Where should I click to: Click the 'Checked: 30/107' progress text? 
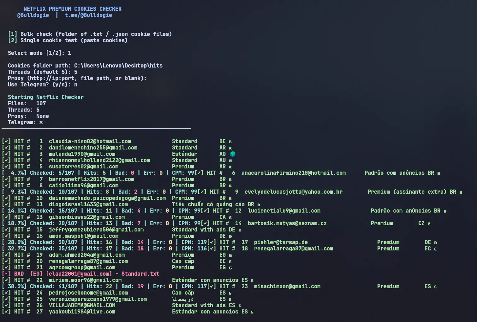tap(54, 242)
